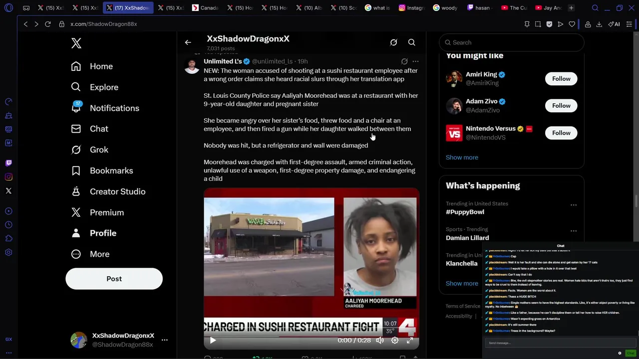
Task: Open Unlimited L's profile avatar
Action: coord(192,66)
